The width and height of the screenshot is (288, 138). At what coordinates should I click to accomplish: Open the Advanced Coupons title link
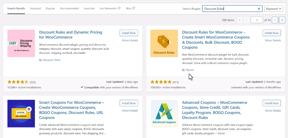(214, 110)
